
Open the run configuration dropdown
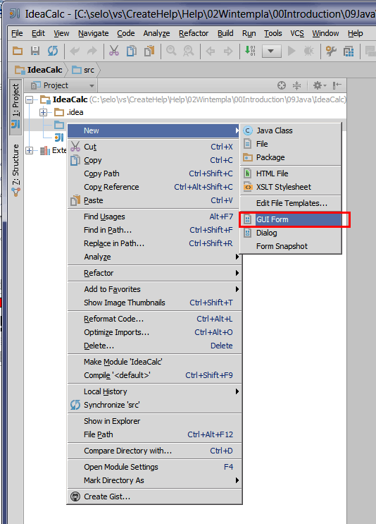tap(271, 51)
